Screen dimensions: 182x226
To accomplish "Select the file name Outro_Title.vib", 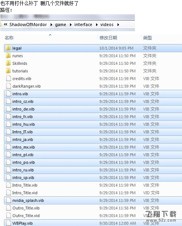I will coord(26,208).
